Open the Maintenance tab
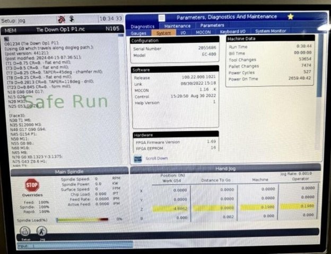The height and width of the screenshot is (254, 331). (177, 26)
